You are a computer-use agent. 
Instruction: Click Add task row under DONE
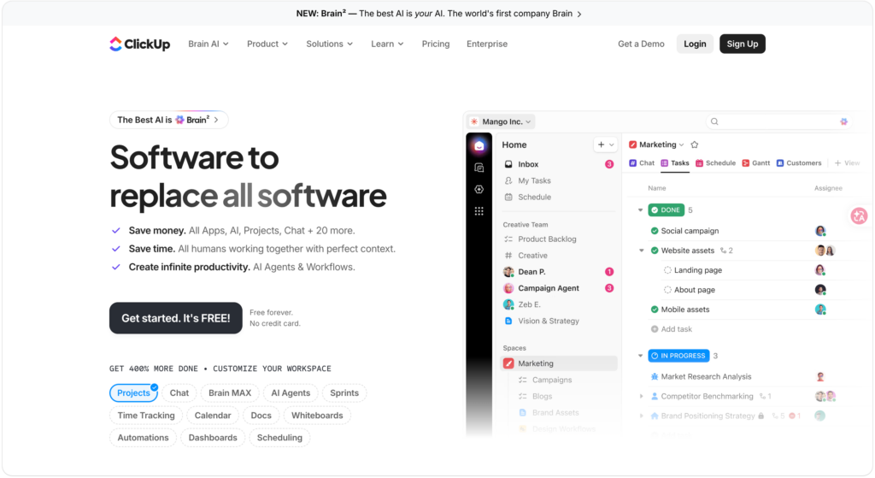pos(671,329)
